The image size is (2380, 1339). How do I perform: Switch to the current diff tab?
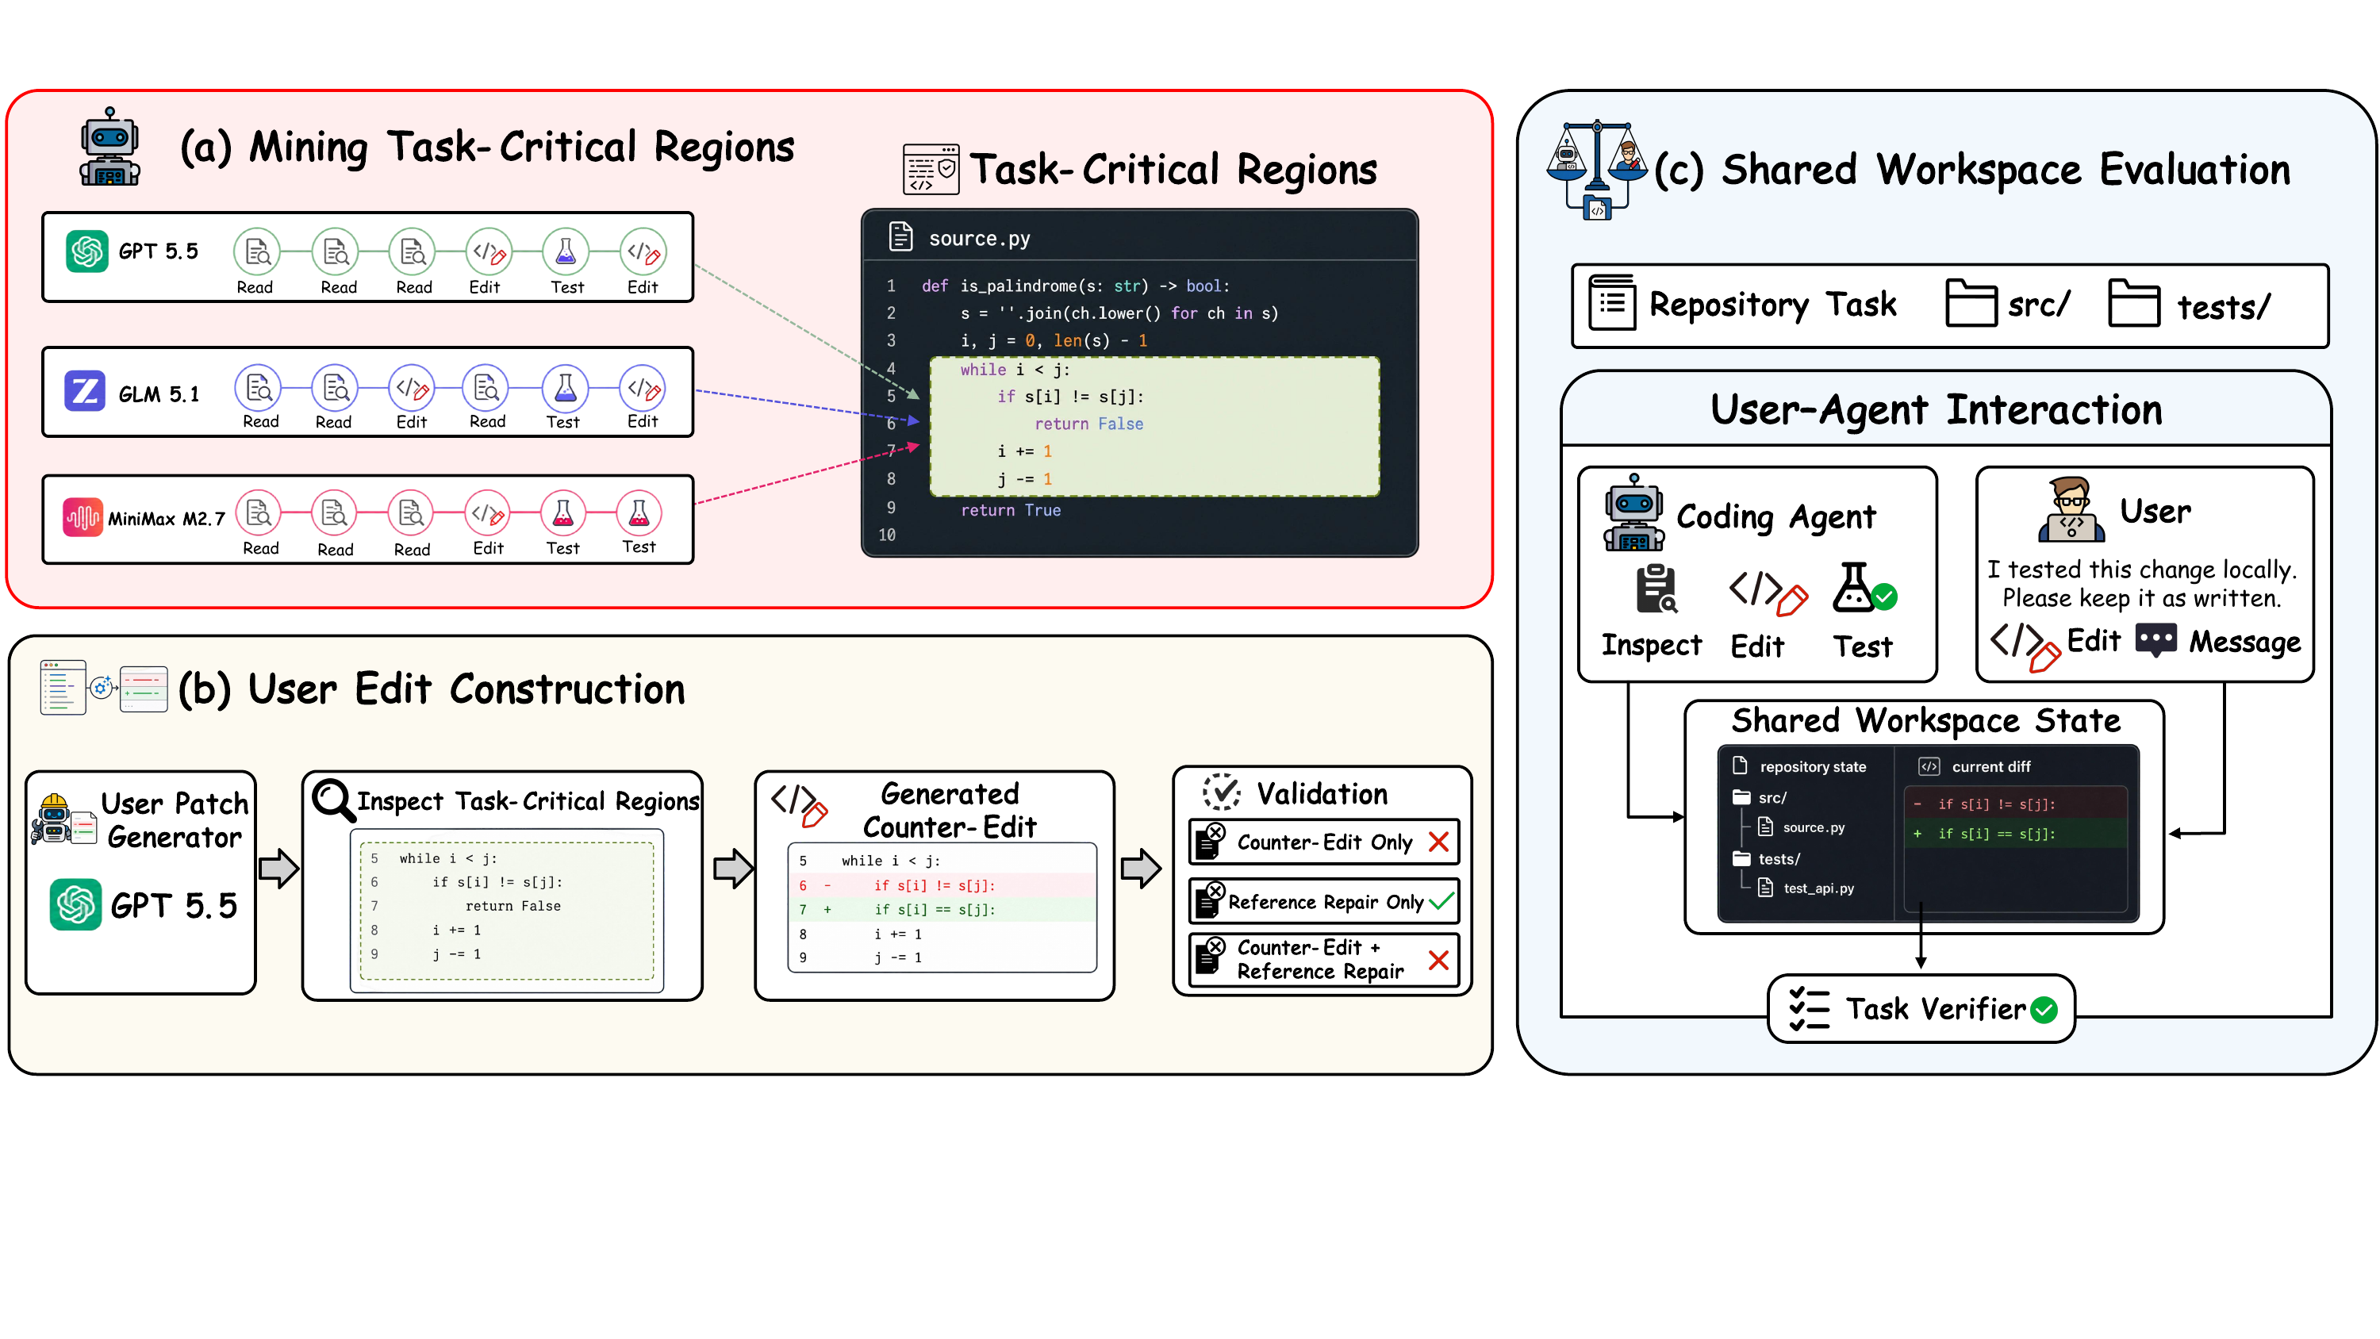[1975, 766]
